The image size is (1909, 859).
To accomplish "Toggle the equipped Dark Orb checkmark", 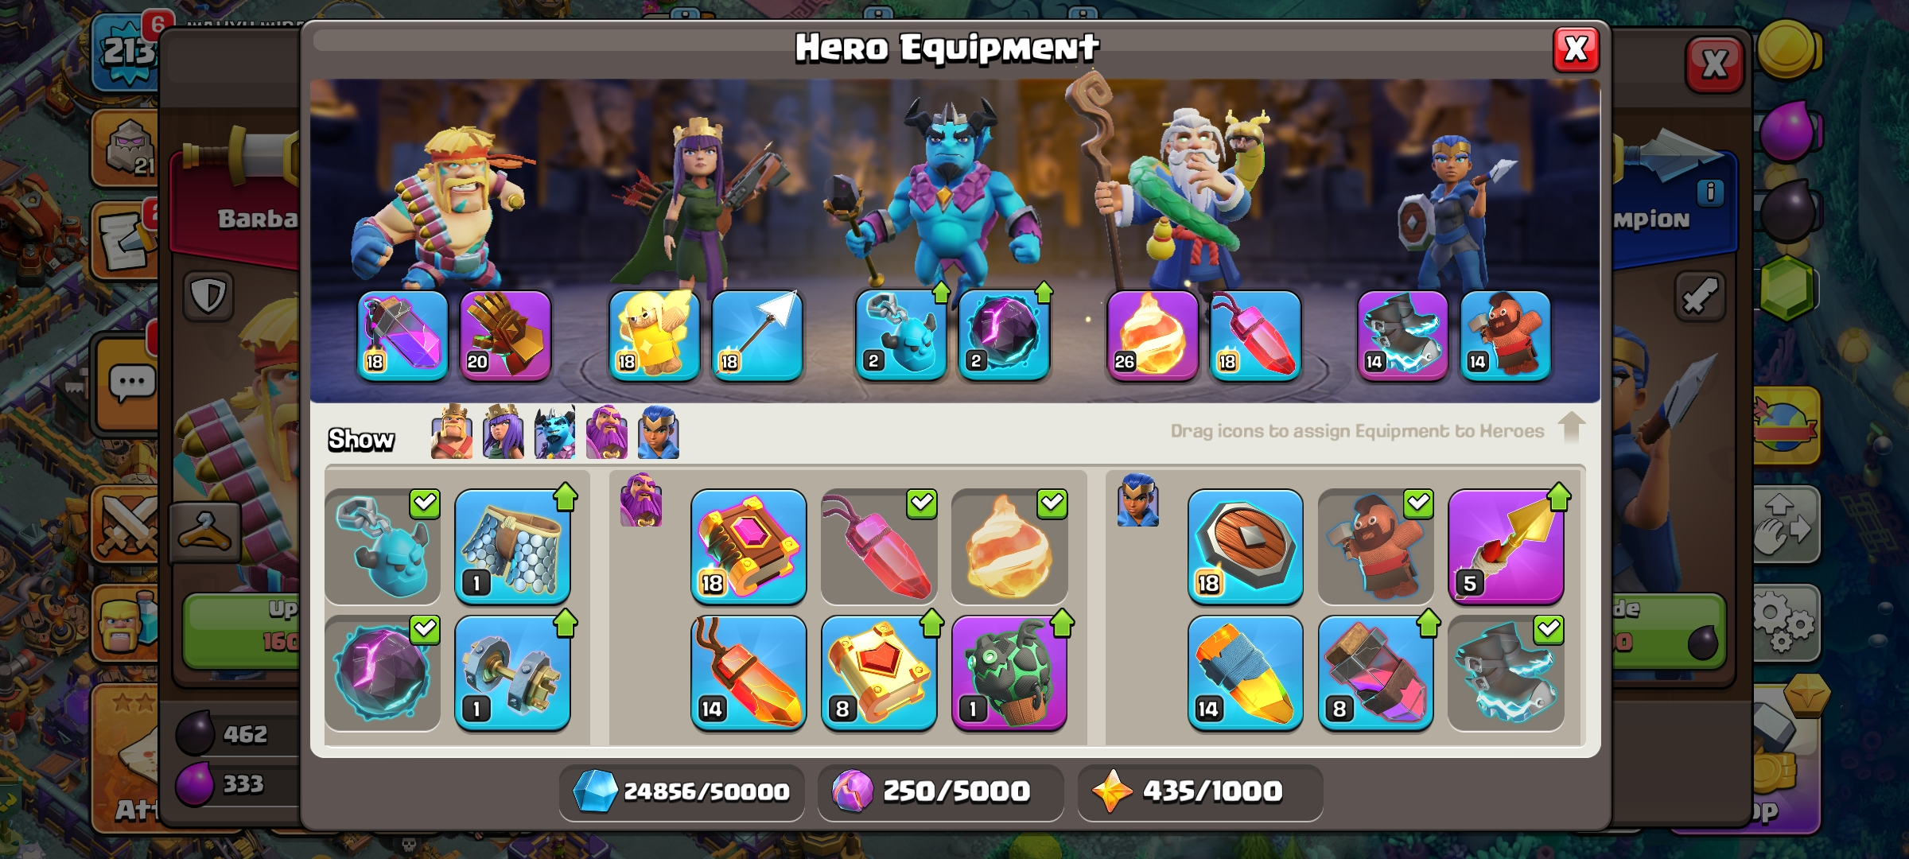I will (425, 630).
